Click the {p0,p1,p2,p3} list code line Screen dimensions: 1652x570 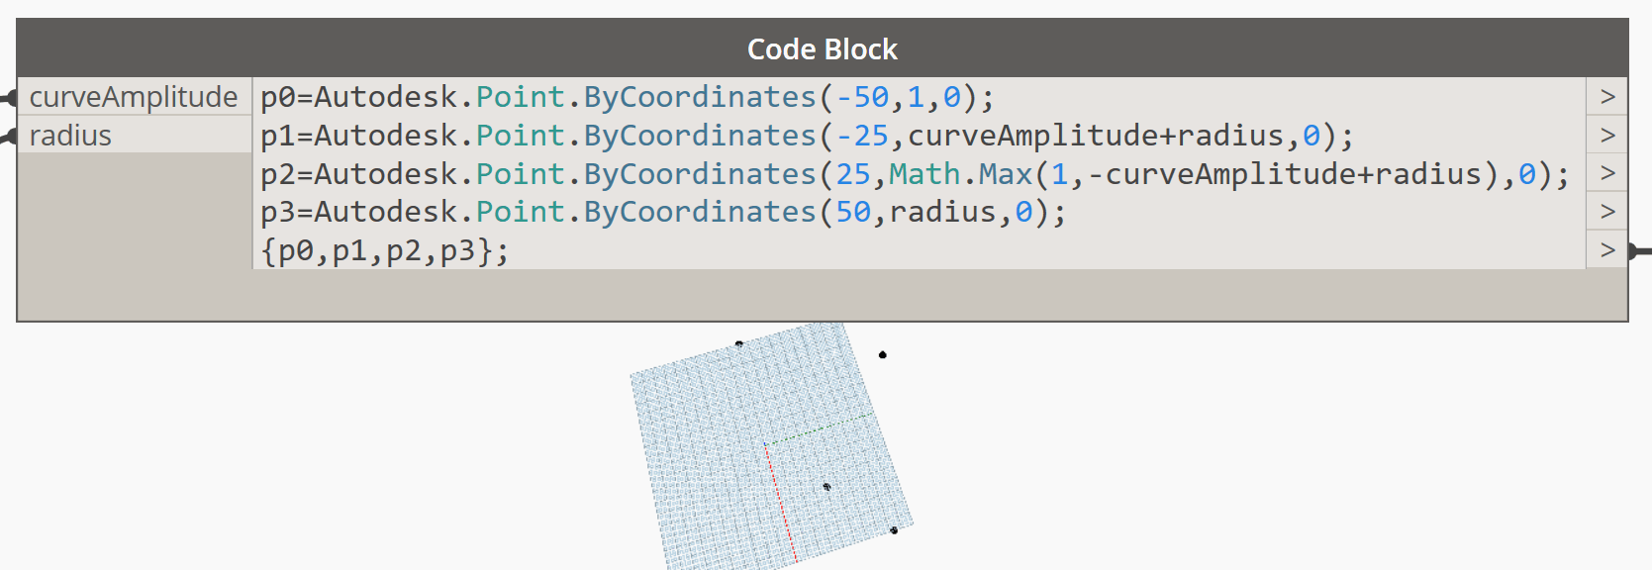pyautogui.click(x=384, y=251)
